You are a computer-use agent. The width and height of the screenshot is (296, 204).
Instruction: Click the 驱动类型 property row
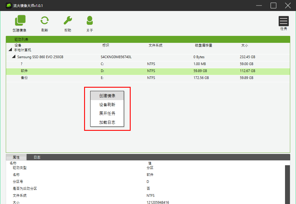click(x=145, y=168)
